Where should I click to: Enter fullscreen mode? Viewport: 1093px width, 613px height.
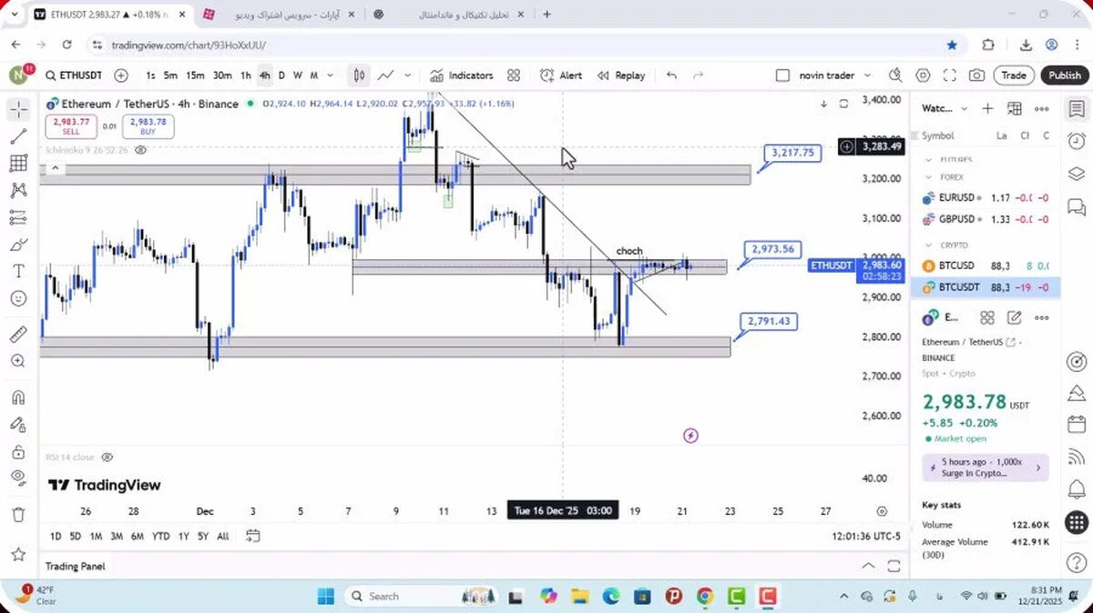coord(949,75)
